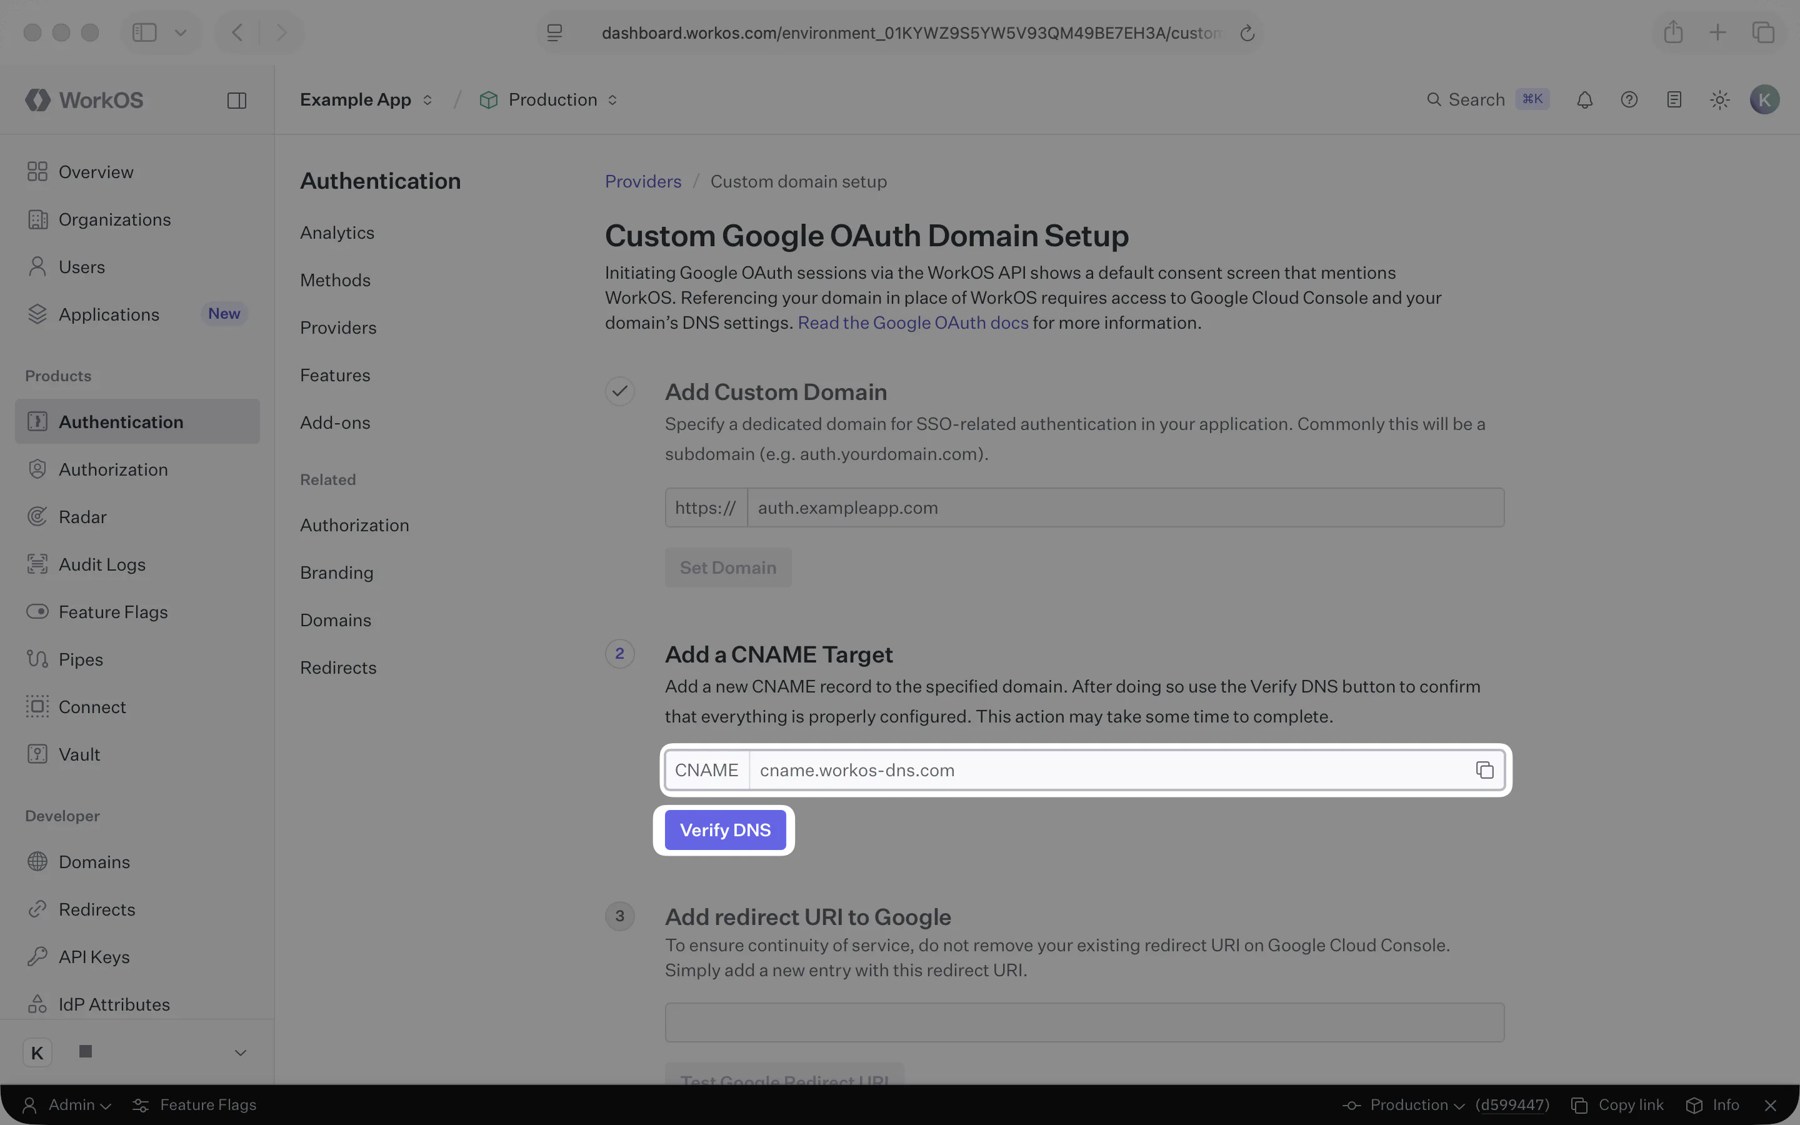Expand the Admin dropdown in bottom bar

click(x=67, y=1105)
